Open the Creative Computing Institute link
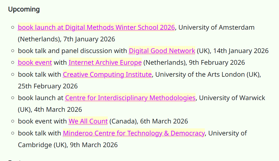 coord(107,74)
